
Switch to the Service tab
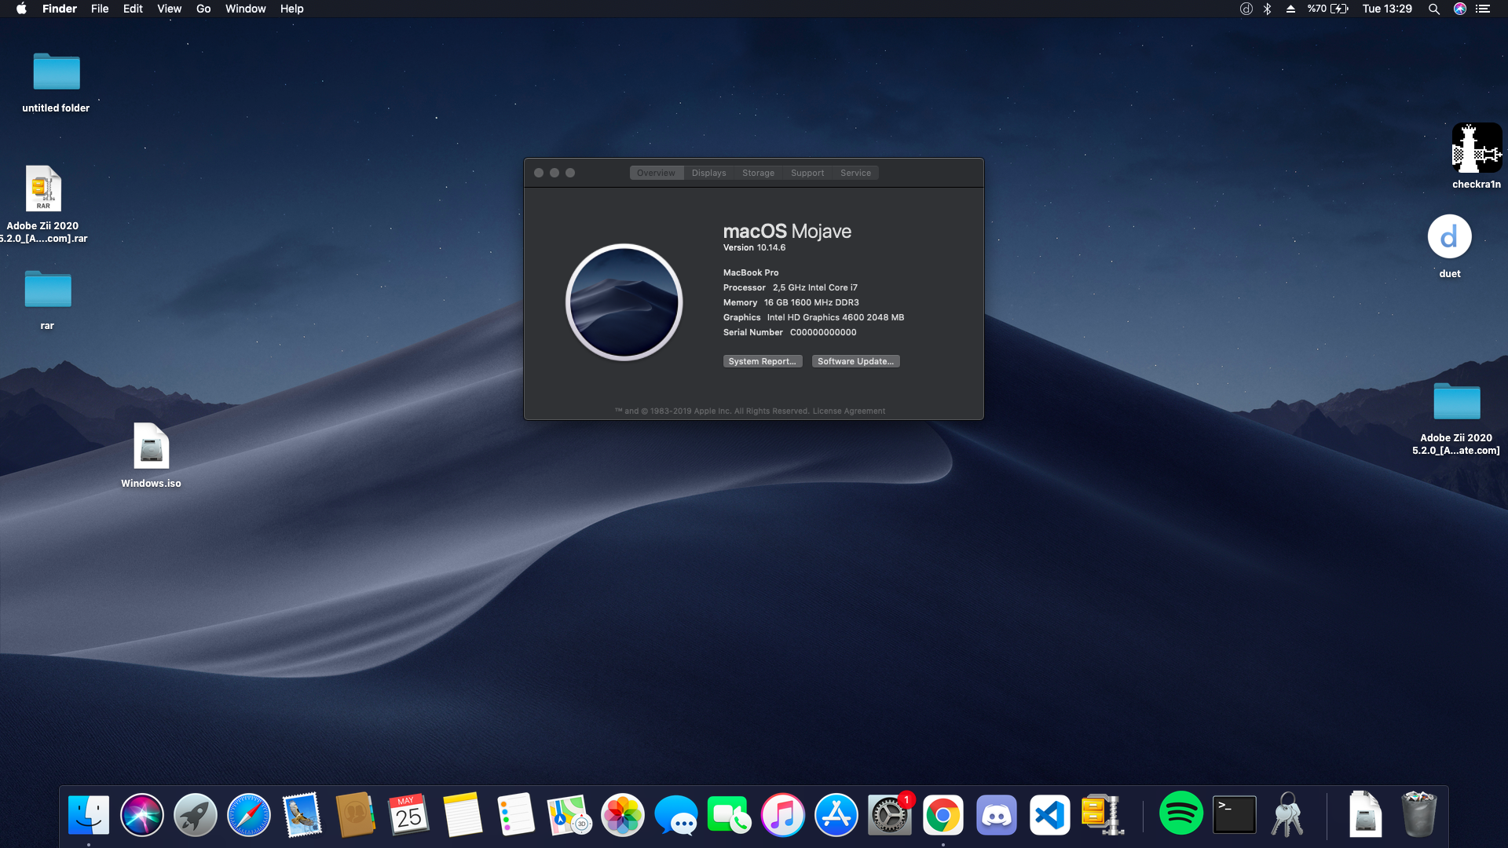click(855, 173)
